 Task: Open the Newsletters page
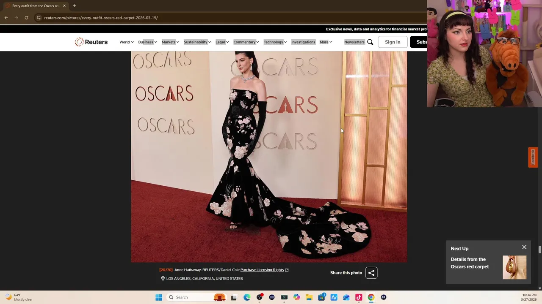pyautogui.click(x=354, y=42)
